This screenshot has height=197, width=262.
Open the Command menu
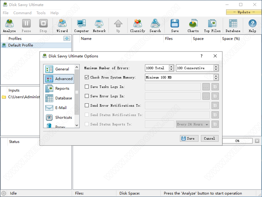pyautogui.click(x=23, y=13)
